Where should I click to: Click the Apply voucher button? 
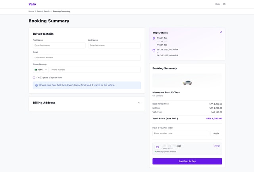tap(216, 134)
